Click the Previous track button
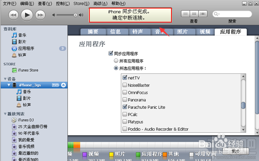259x161 pixels. pyautogui.click(x=13, y=15)
